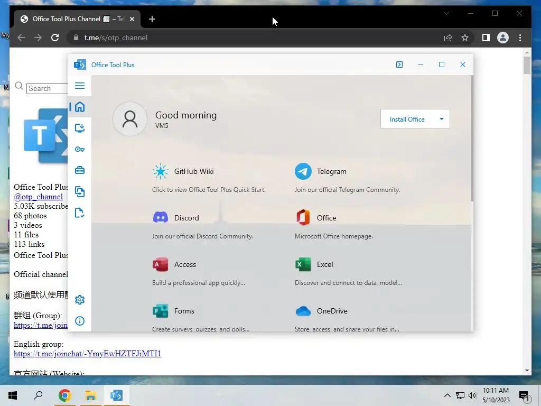
Task: Show hidden system tray icons
Action: pyautogui.click(x=447, y=395)
